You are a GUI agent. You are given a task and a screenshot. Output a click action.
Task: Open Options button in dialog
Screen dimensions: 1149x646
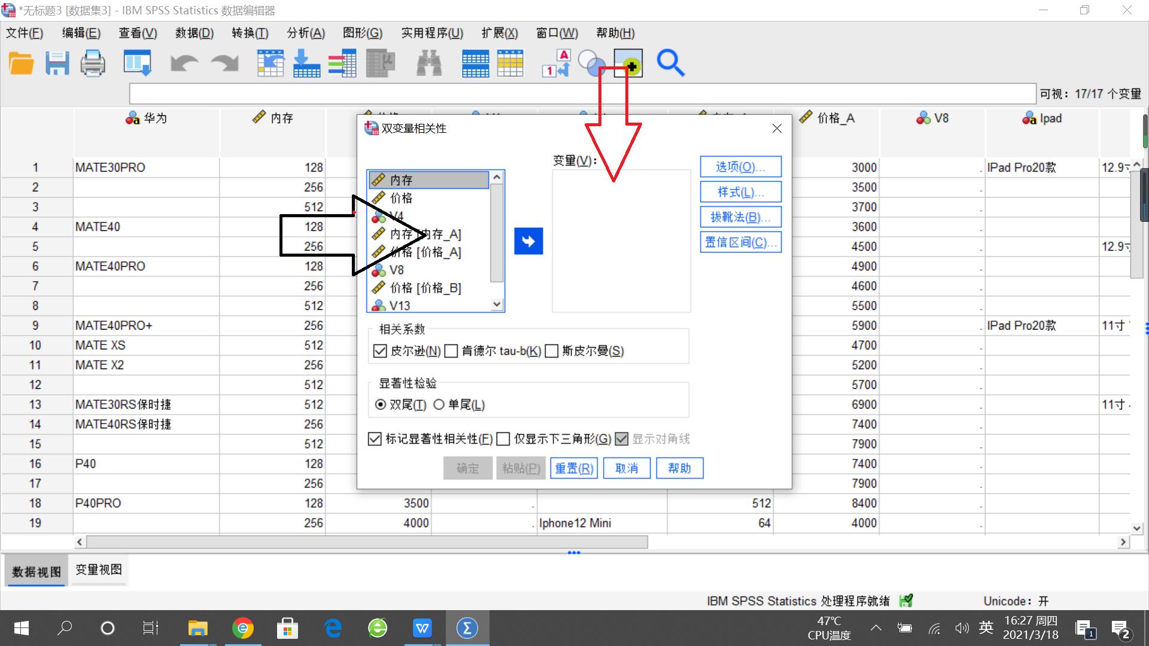(741, 167)
